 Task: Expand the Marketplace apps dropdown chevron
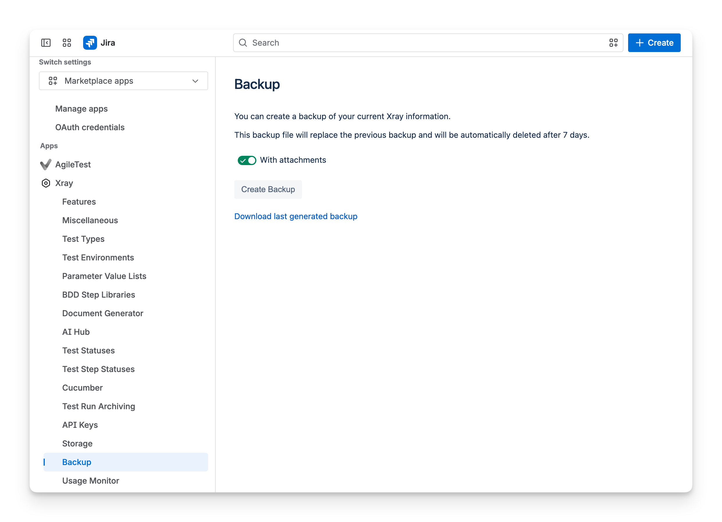[195, 81]
